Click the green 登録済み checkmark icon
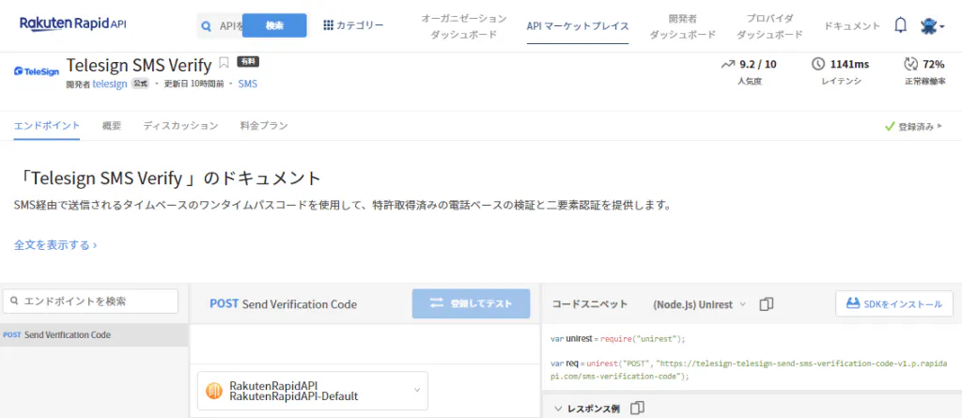 tap(890, 127)
